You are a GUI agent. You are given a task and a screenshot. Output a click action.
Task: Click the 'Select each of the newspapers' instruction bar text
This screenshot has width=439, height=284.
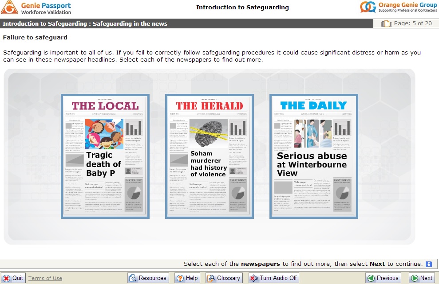coord(303,264)
